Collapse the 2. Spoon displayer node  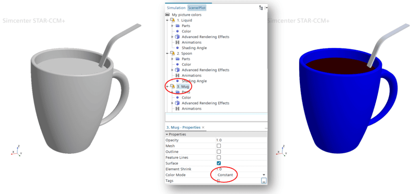click(167, 53)
